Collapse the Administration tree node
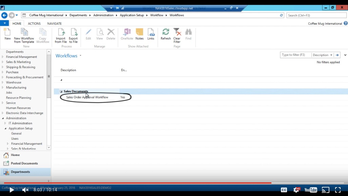The image size is (348, 196). [3, 118]
